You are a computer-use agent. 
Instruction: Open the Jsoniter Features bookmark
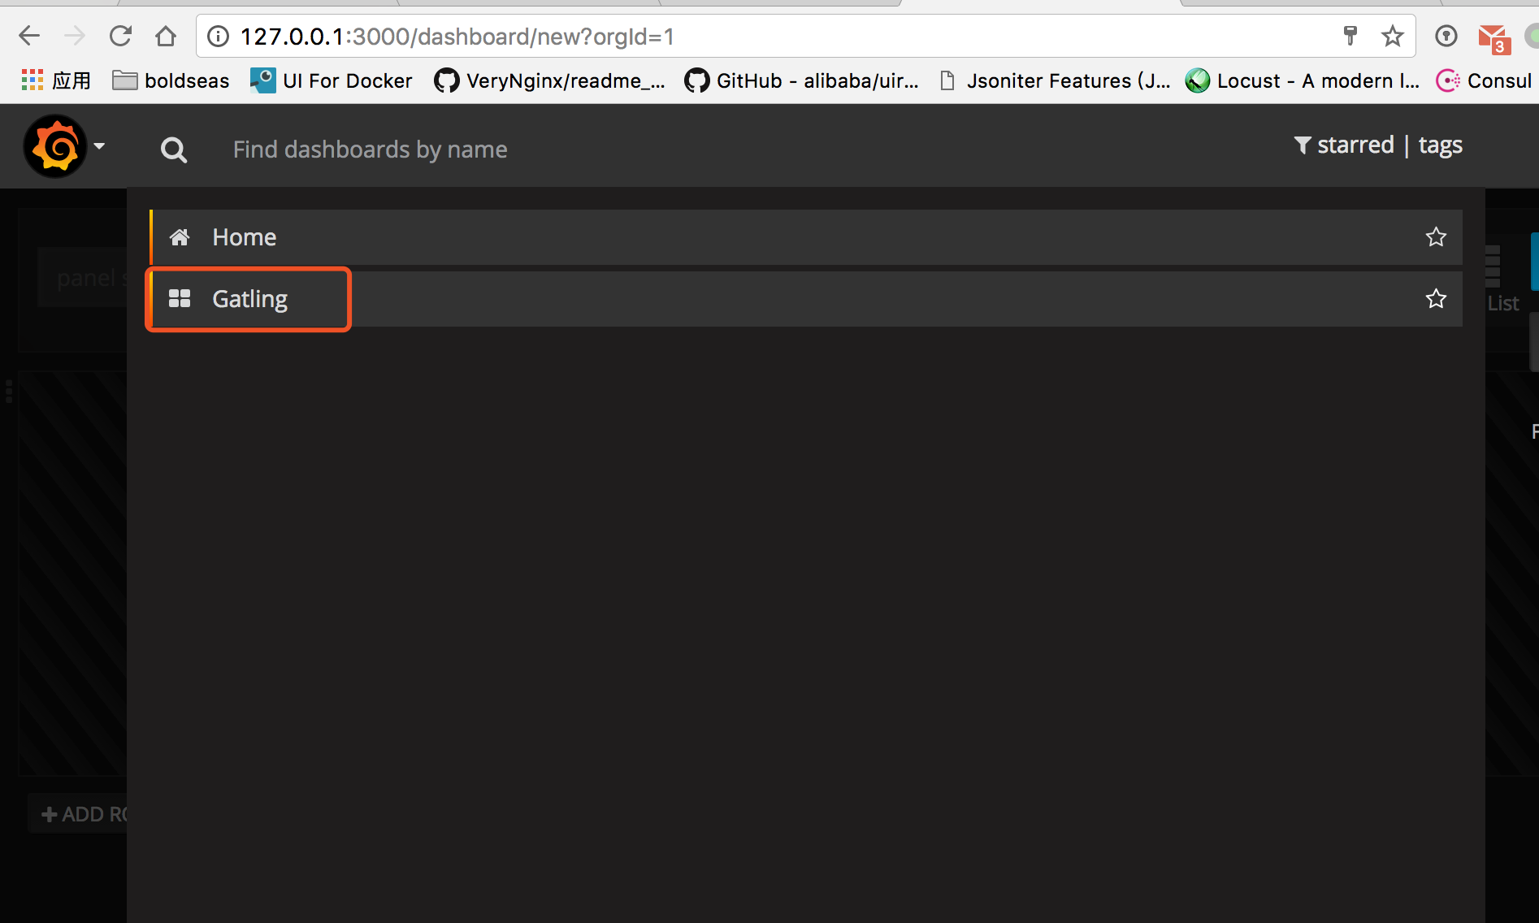tap(1054, 80)
